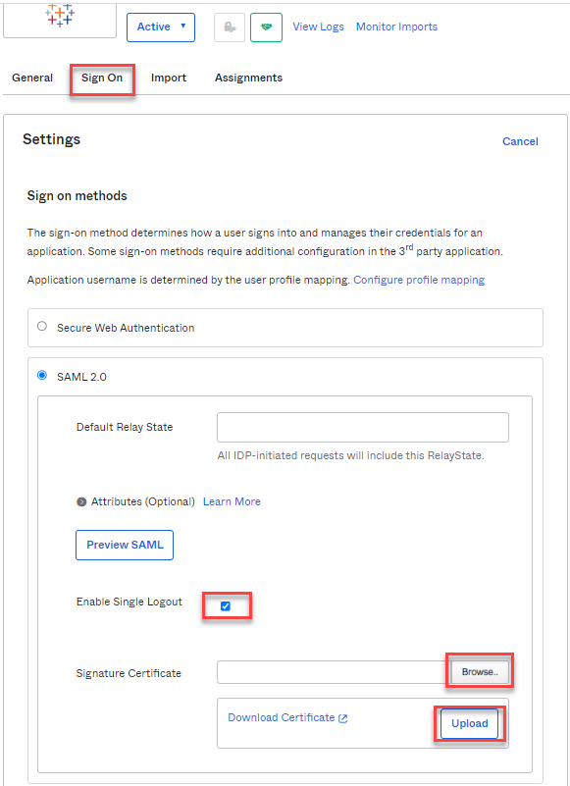Focus the Default Relay State input field
The image size is (570, 786).
[x=363, y=428]
